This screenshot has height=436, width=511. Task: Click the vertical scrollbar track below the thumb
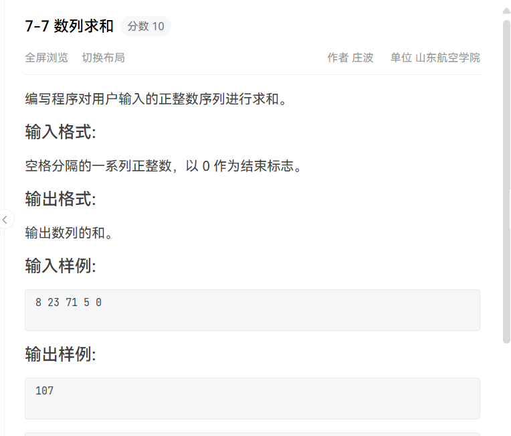[x=506, y=388]
